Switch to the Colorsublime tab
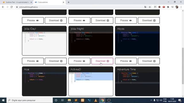This screenshot has width=184, height=103. (x=49, y=2)
